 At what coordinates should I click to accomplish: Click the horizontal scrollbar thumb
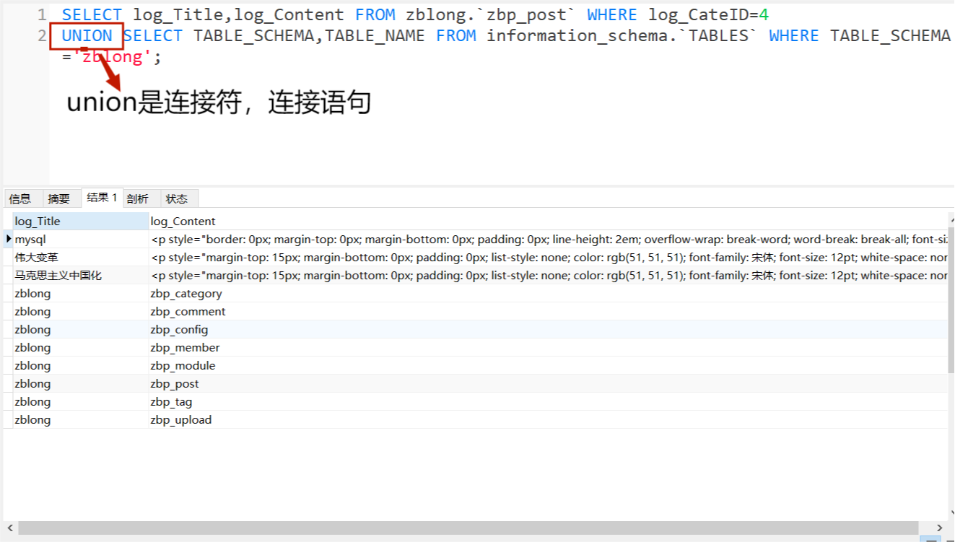coord(468,528)
